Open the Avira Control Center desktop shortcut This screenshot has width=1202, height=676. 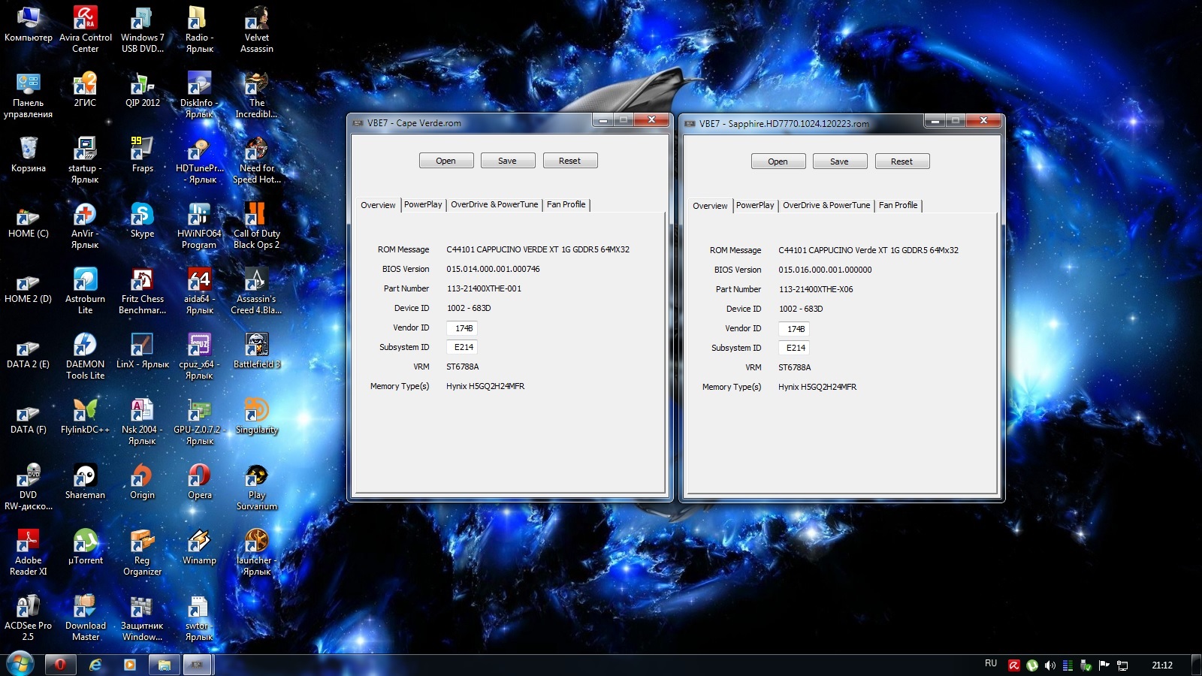(x=86, y=29)
